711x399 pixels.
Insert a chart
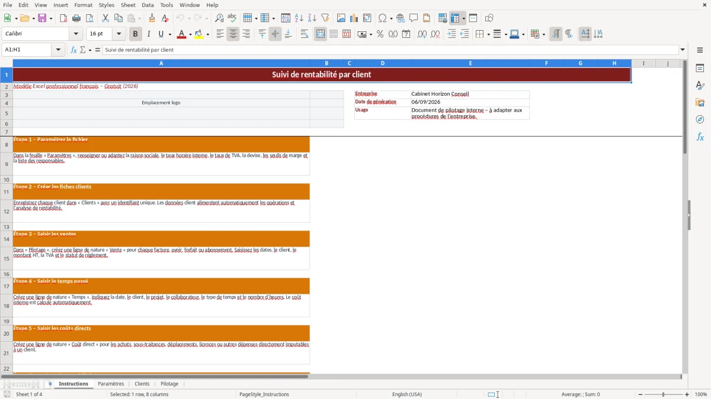click(354, 18)
